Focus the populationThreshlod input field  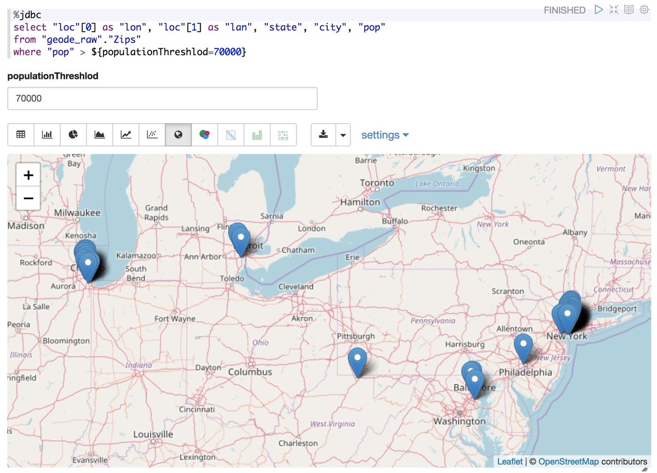click(x=163, y=99)
